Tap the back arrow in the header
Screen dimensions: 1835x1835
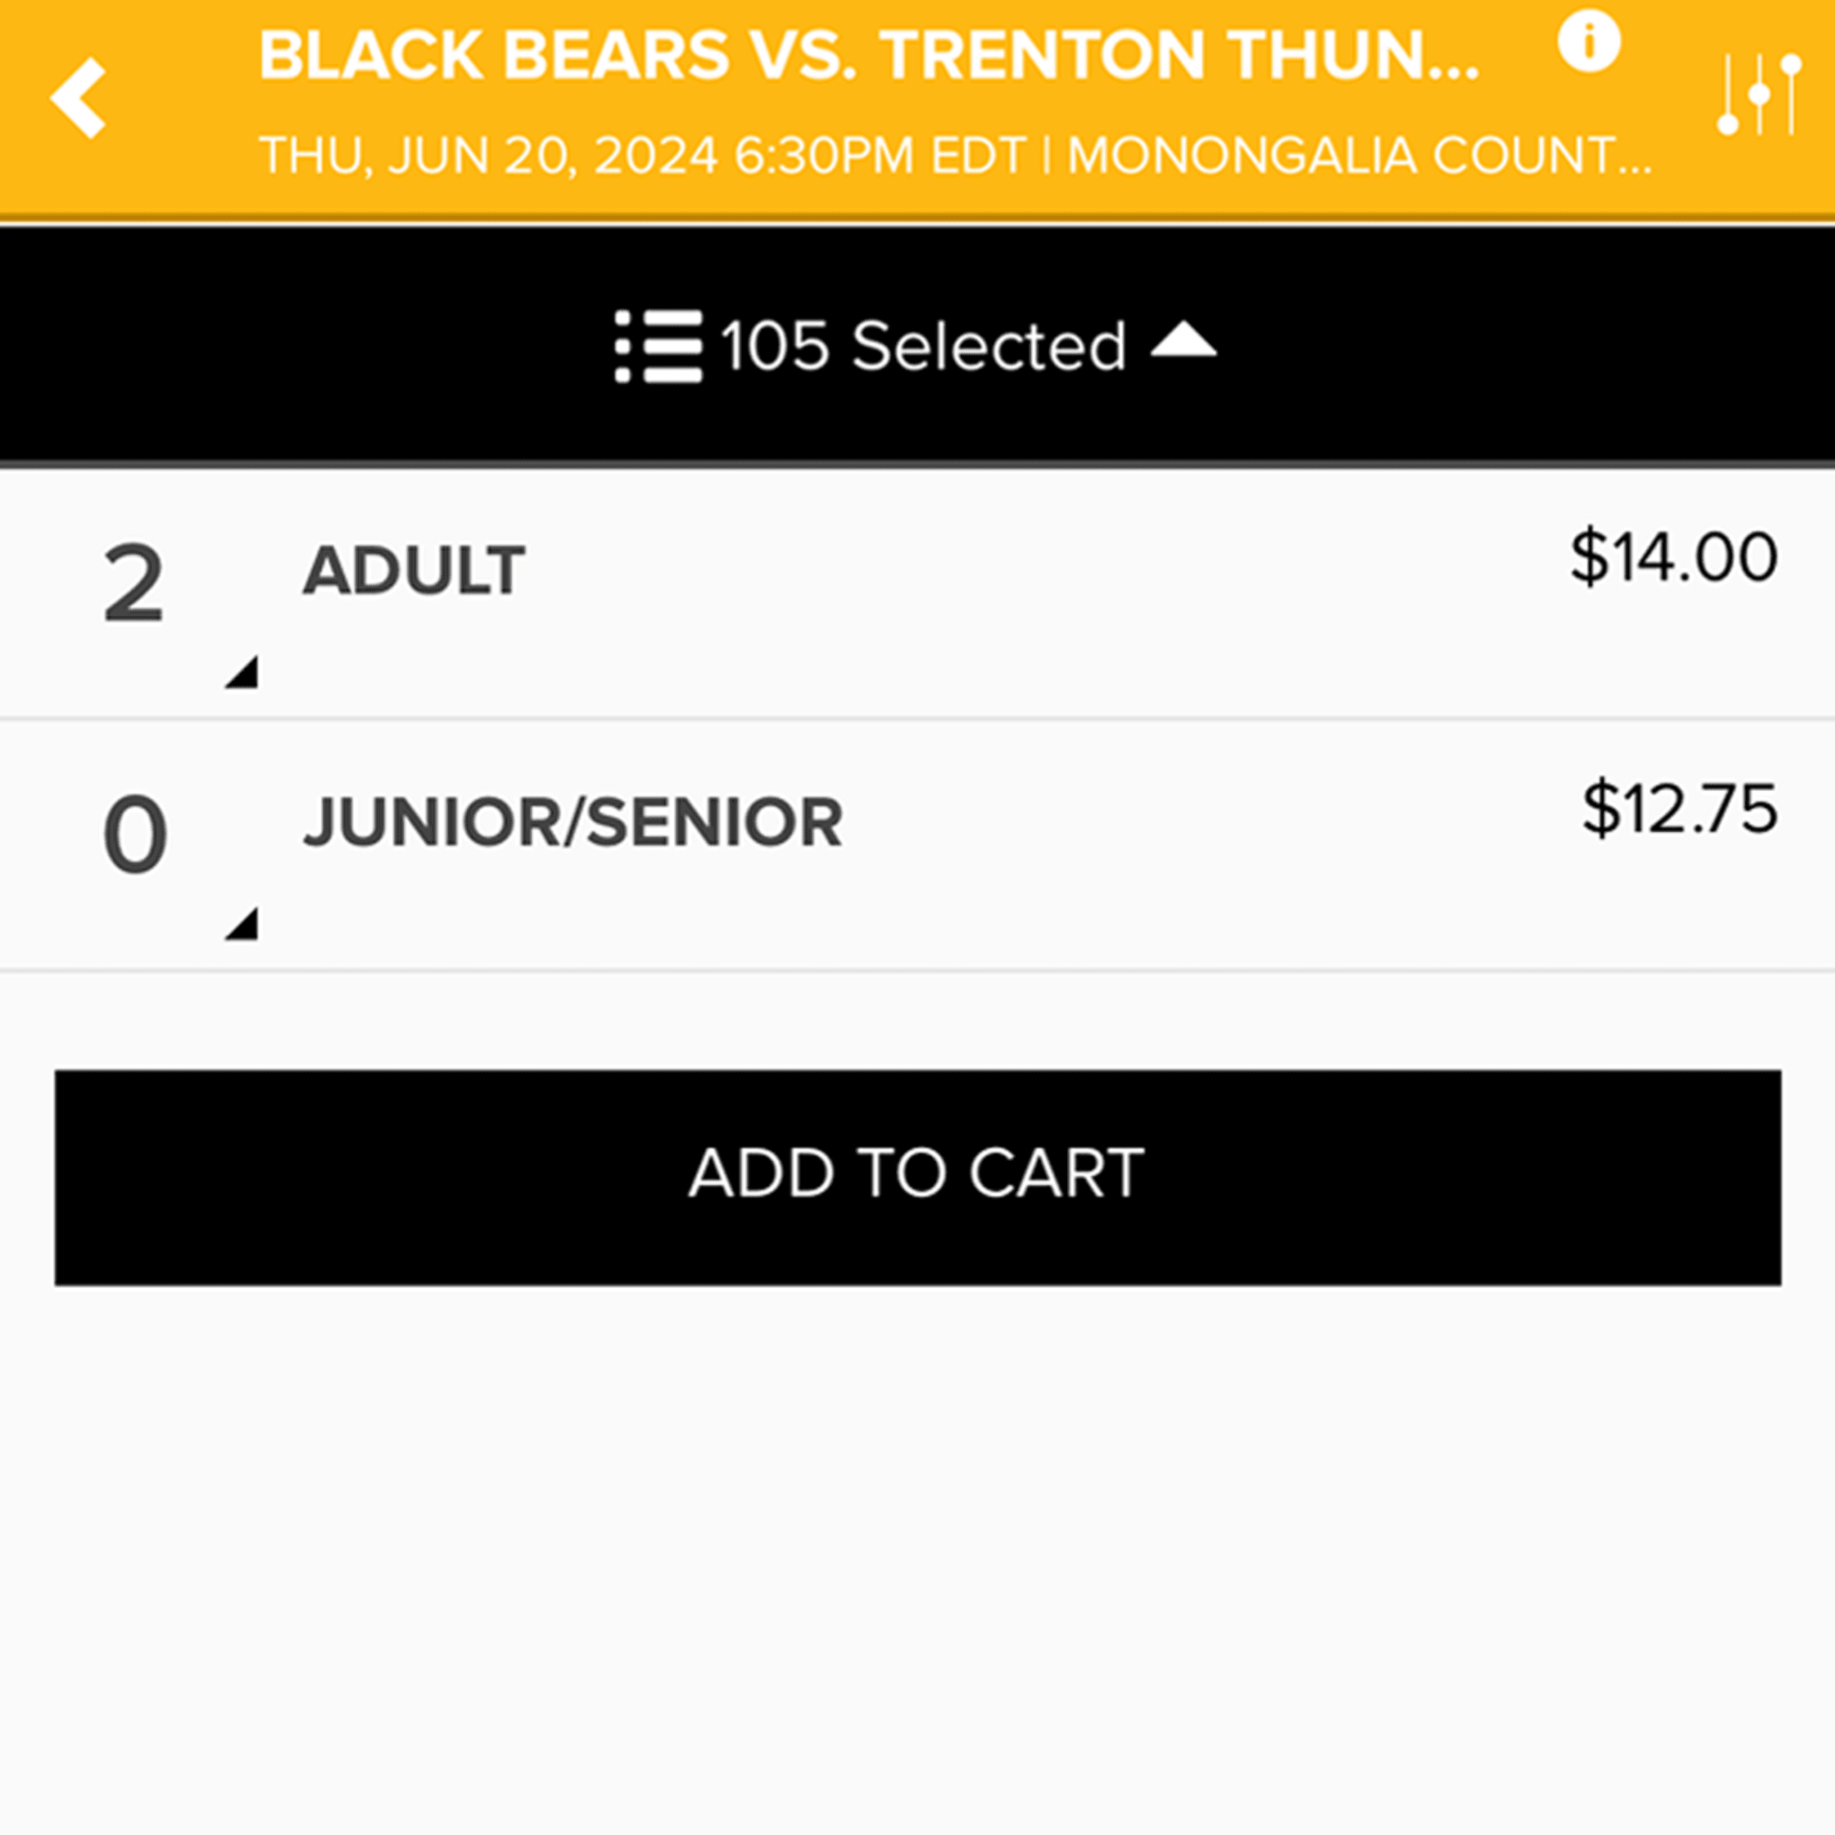80,98
